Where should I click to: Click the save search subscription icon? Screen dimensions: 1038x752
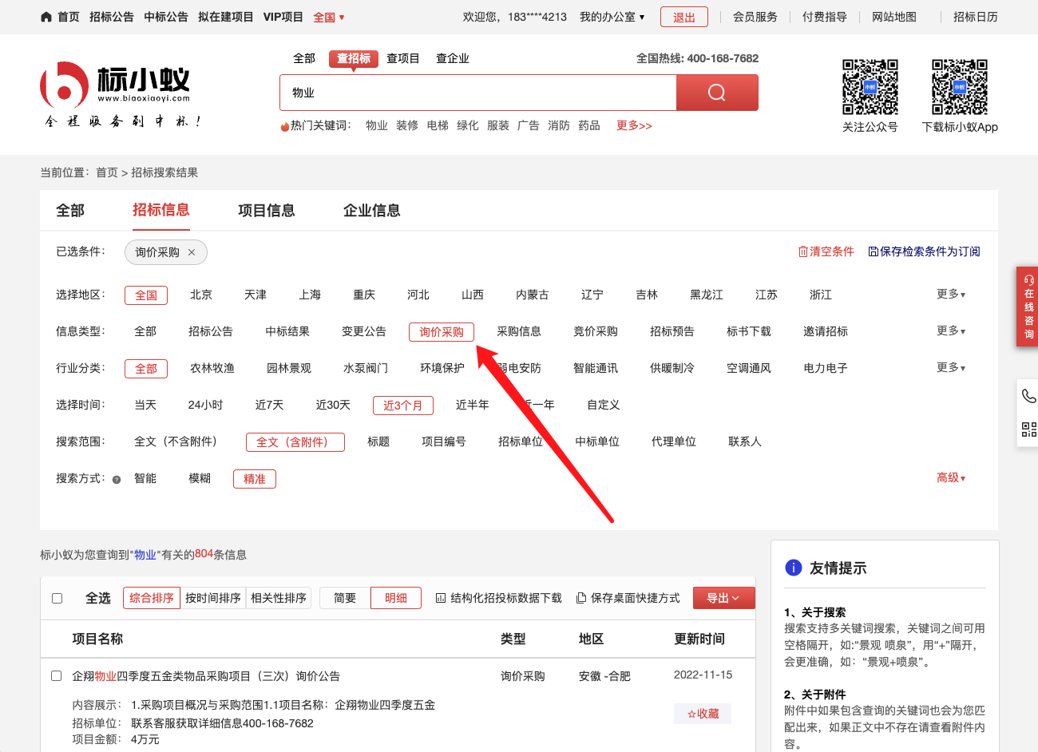coord(873,251)
